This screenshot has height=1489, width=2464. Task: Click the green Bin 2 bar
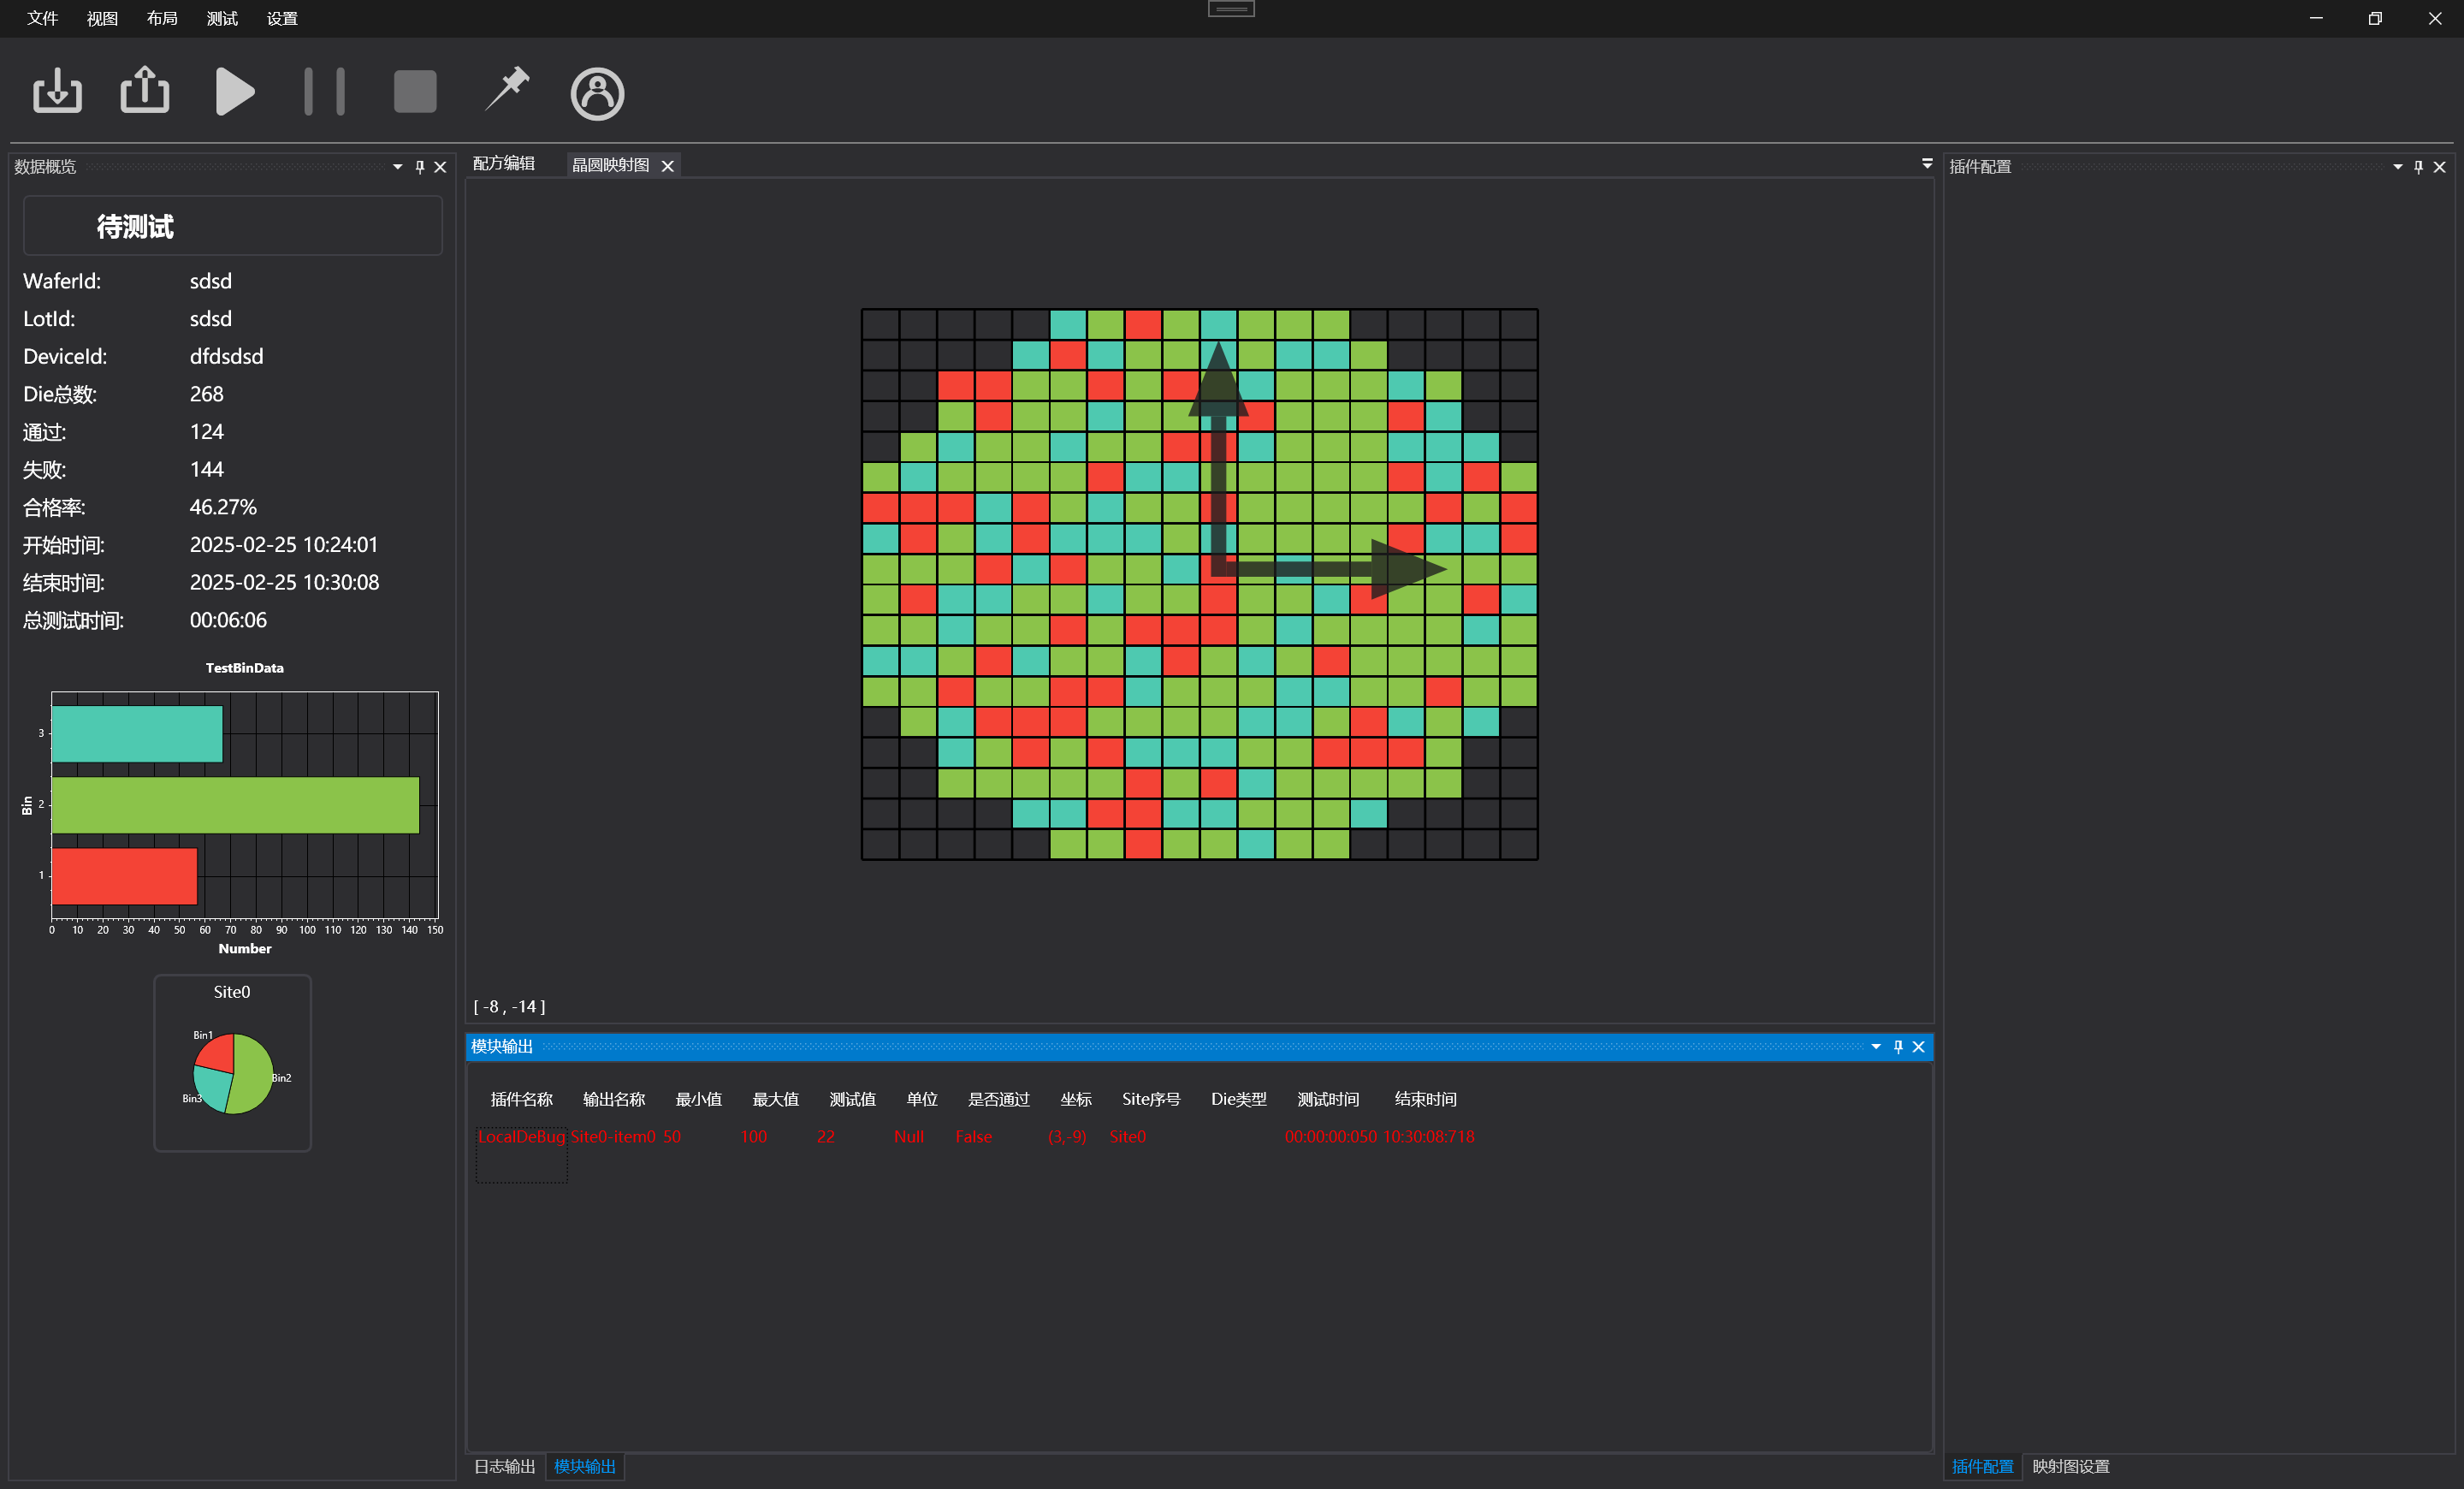[x=235, y=805]
